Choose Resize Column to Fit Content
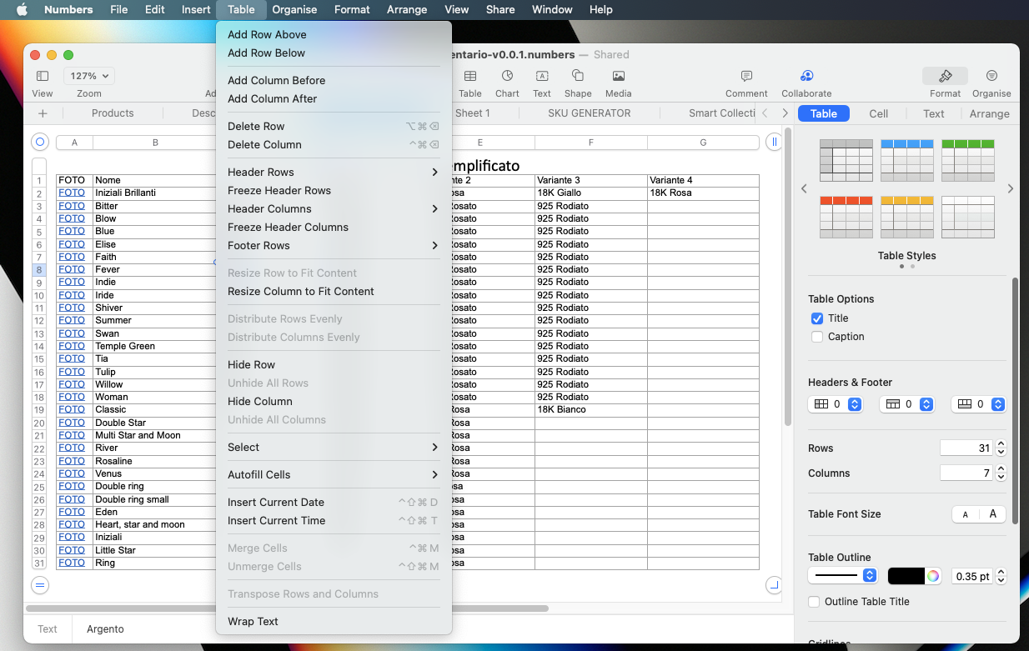This screenshot has height=651, width=1029. click(x=334, y=292)
